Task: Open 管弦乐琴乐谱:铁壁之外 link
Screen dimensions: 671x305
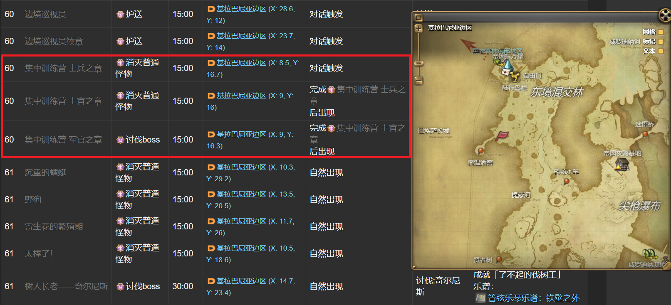Action: coord(534,298)
